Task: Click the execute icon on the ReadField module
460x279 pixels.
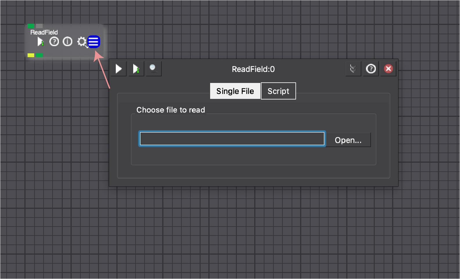Action: (41, 42)
